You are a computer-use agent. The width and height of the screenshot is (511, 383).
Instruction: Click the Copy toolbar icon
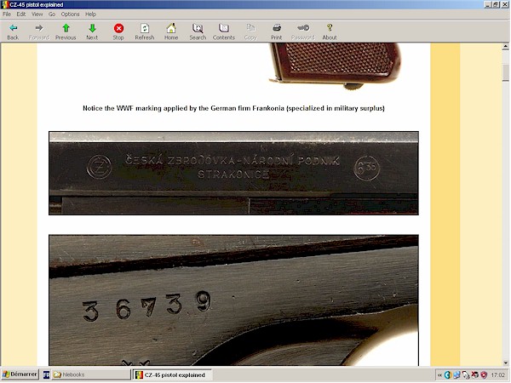pyautogui.click(x=250, y=32)
